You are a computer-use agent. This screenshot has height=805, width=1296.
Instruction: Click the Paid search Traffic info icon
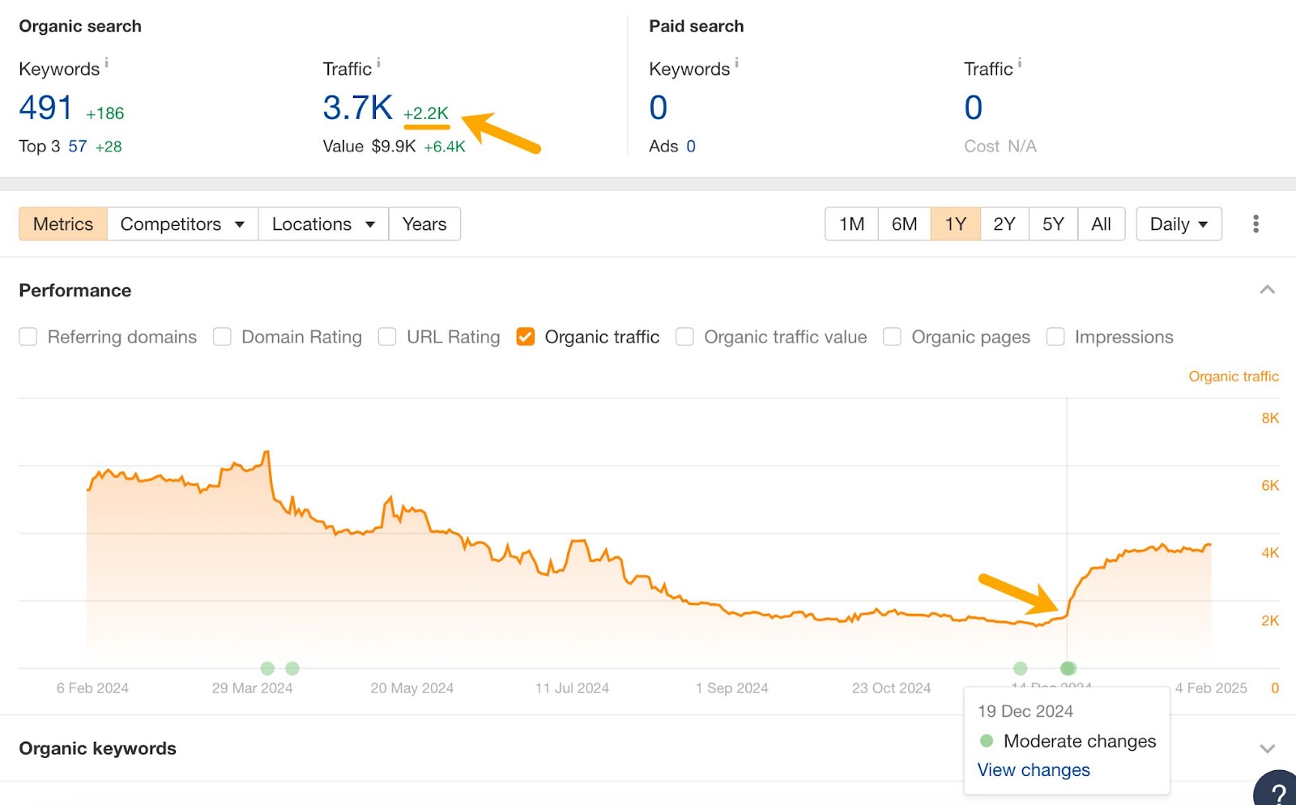pos(1021,62)
